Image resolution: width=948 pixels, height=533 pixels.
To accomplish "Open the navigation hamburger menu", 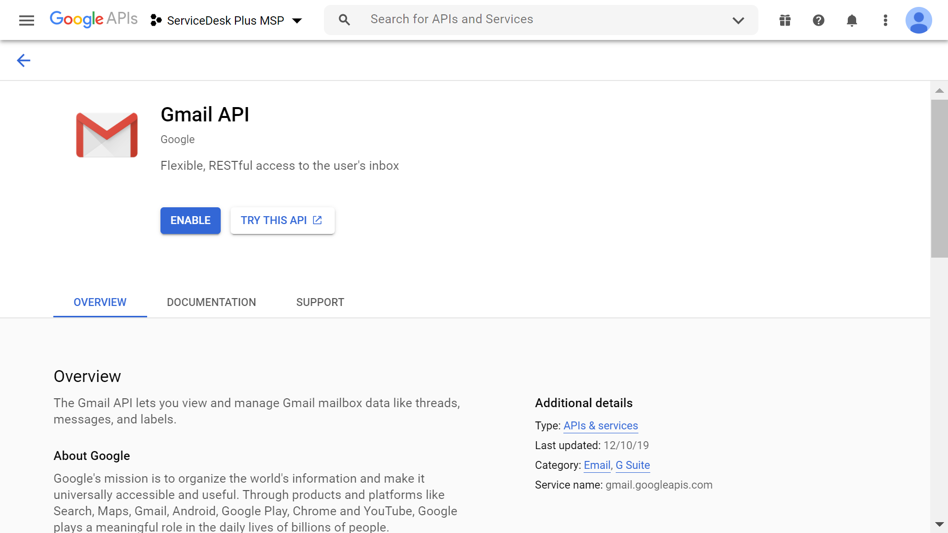I will [26, 20].
